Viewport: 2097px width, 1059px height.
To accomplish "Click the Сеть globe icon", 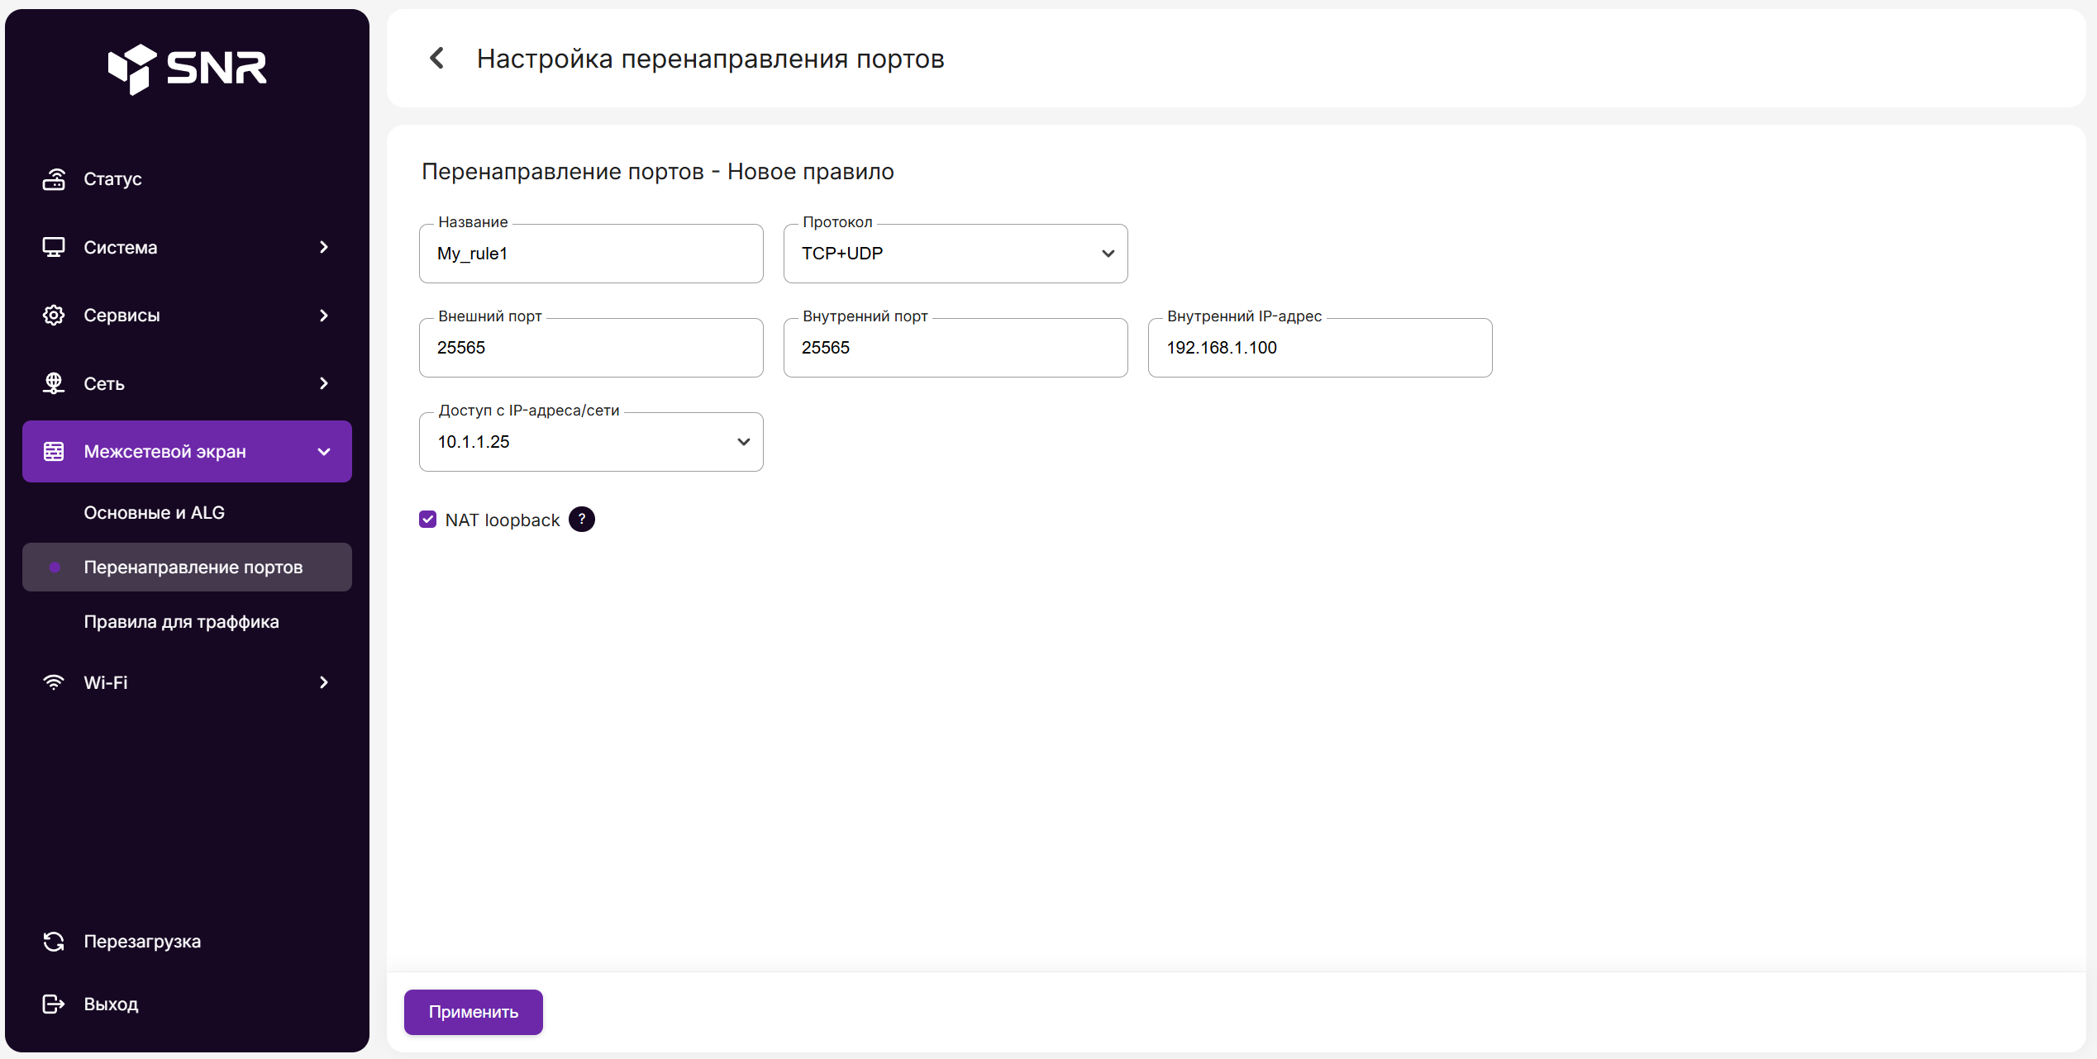I will [54, 383].
